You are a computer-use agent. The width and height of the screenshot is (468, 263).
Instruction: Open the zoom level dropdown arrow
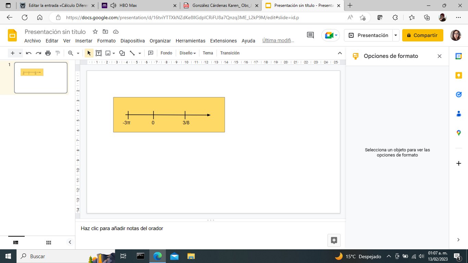(x=78, y=53)
